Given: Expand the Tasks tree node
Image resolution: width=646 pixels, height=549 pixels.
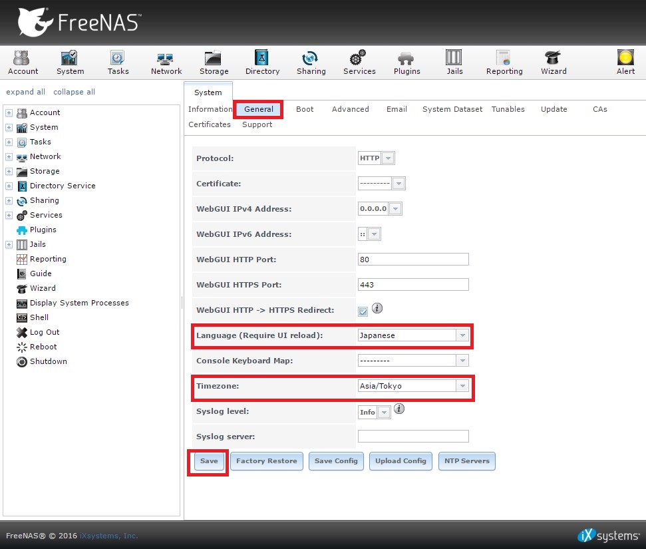Looking at the screenshot, I should (x=9, y=142).
